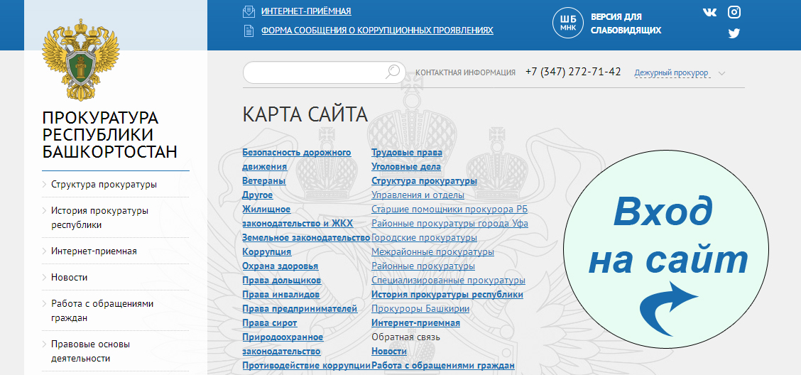Expand Работа с обращениями граждан sidebar chevron
The height and width of the screenshot is (375, 801).
[45, 303]
